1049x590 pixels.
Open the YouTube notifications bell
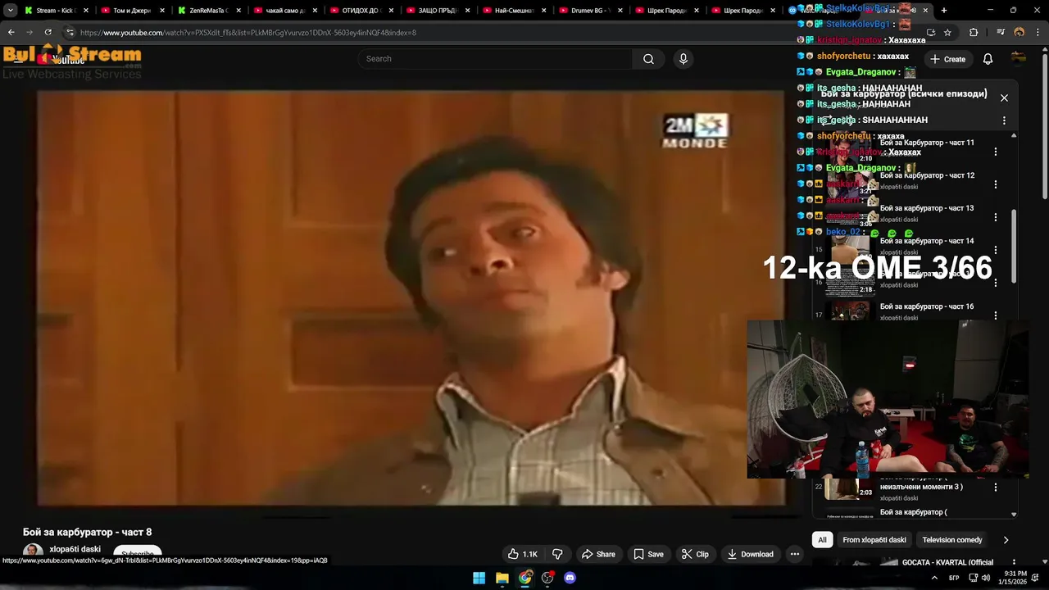(x=988, y=59)
